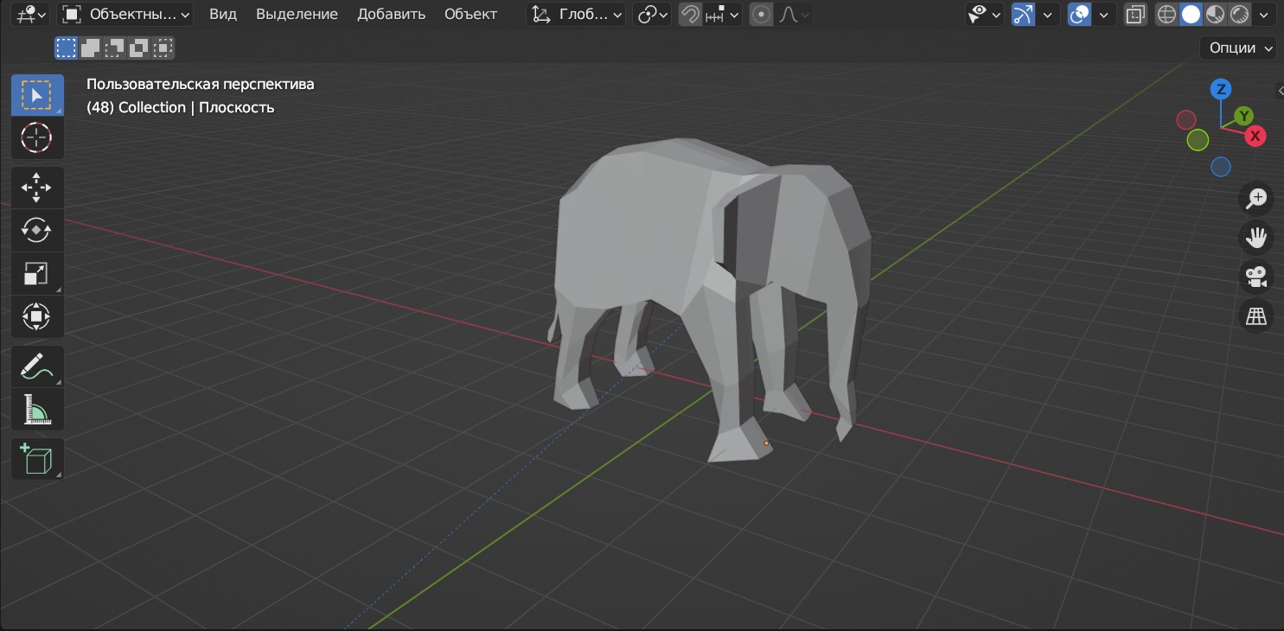Choose set new selection mode

click(67, 48)
